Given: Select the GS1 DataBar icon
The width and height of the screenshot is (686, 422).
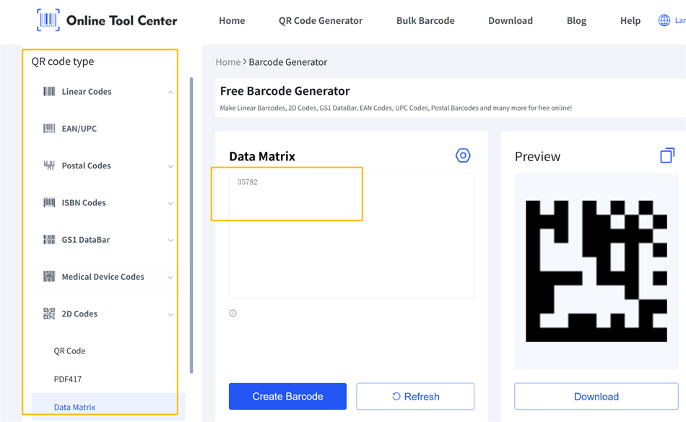Looking at the screenshot, I should 49,239.
